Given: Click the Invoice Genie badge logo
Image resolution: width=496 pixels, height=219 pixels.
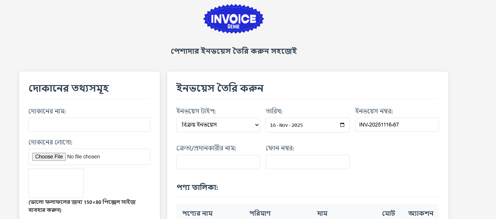Looking at the screenshot, I should pos(233,19).
